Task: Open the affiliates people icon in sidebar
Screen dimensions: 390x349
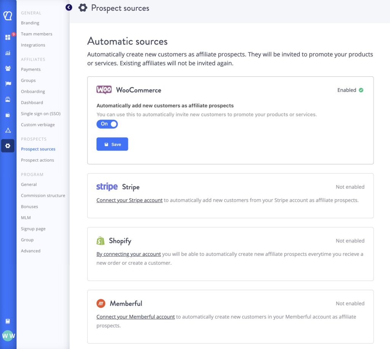Action: tap(8, 68)
